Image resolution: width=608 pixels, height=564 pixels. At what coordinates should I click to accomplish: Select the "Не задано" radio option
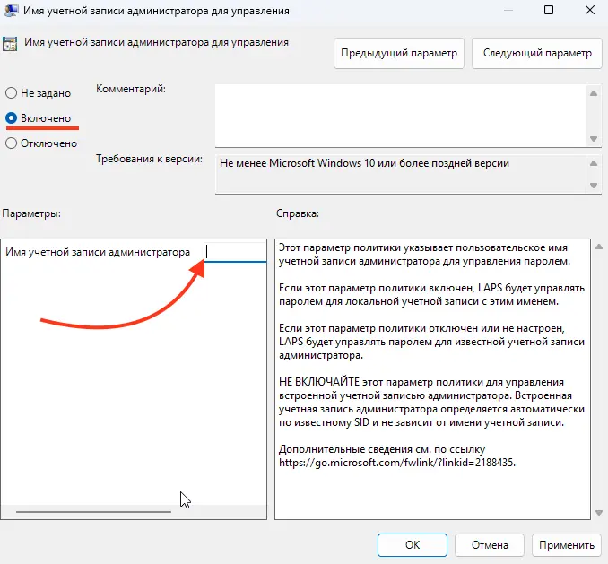pyautogui.click(x=11, y=92)
